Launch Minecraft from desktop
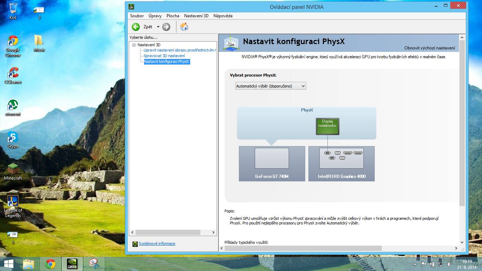 click(13, 172)
